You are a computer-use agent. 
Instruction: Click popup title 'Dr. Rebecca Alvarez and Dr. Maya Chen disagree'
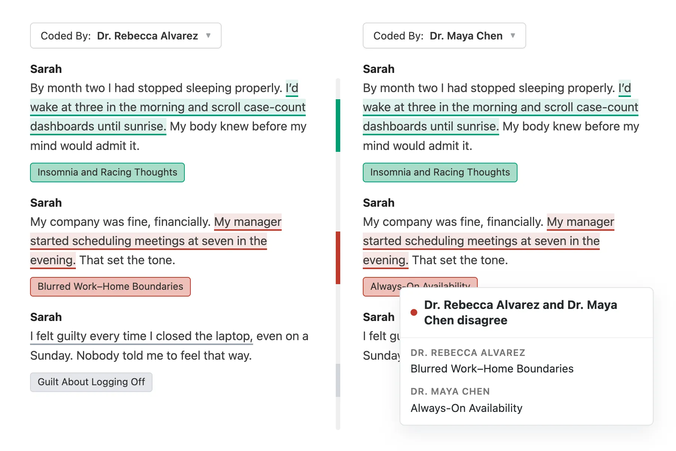521,312
